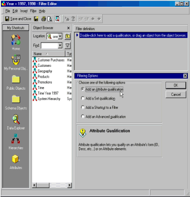Select the Customers hierarchy icon
The height and width of the screenshot is (197, 190).
point(35,65)
